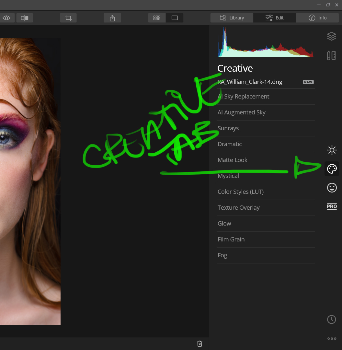
Task: Click the RAW badge
Action: click(x=308, y=82)
